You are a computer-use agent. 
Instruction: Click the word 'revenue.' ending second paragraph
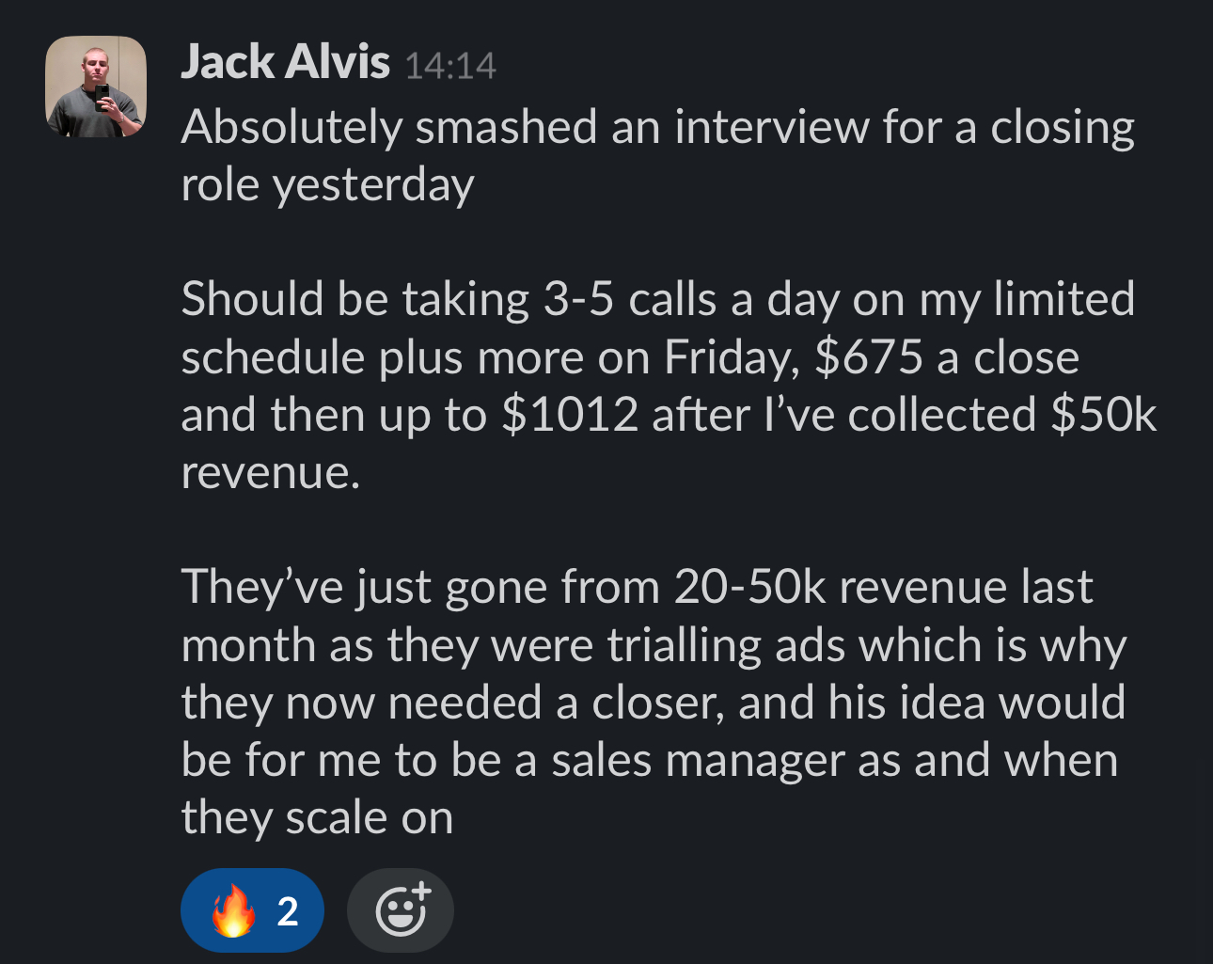point(271,473)
